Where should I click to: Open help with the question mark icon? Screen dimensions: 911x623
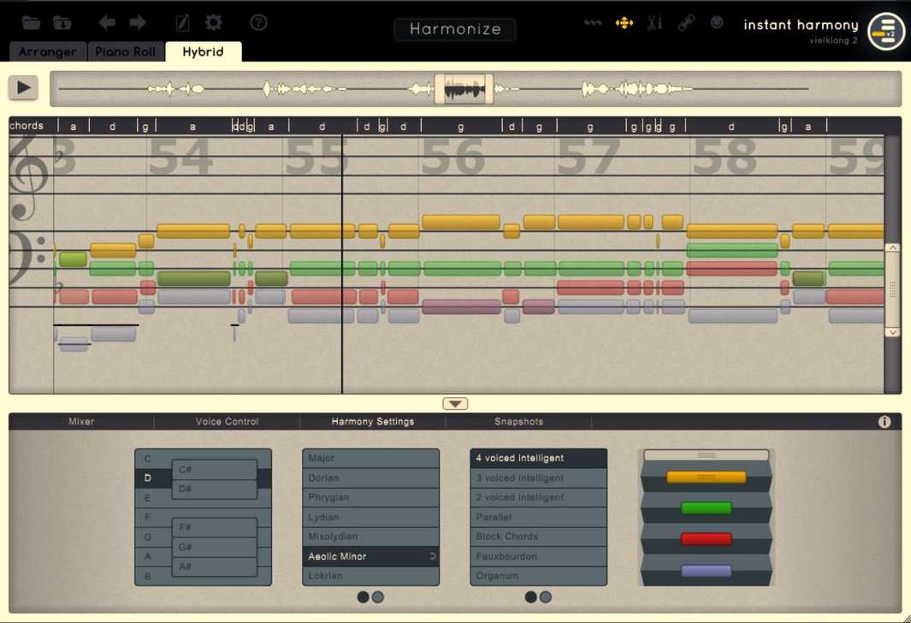[x=258, y=22]
